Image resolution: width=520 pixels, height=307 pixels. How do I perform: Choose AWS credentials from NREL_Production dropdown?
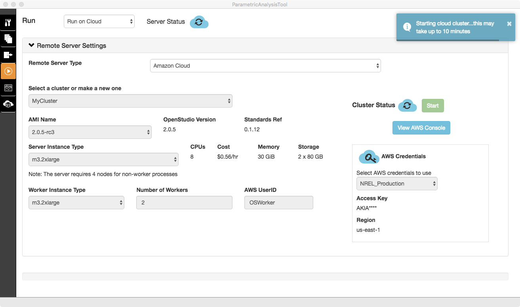pyautogui.click(x=396, y=184)
